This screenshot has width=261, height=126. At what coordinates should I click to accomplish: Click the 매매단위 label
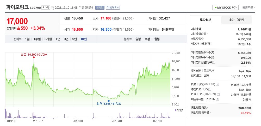pos(206,44)
